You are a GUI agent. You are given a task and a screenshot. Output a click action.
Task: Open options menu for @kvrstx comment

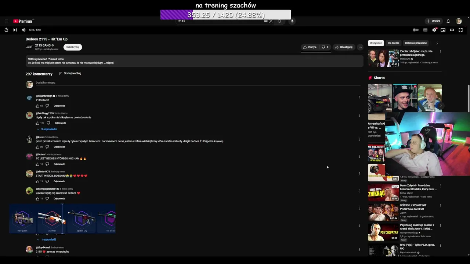click(360, 139)
